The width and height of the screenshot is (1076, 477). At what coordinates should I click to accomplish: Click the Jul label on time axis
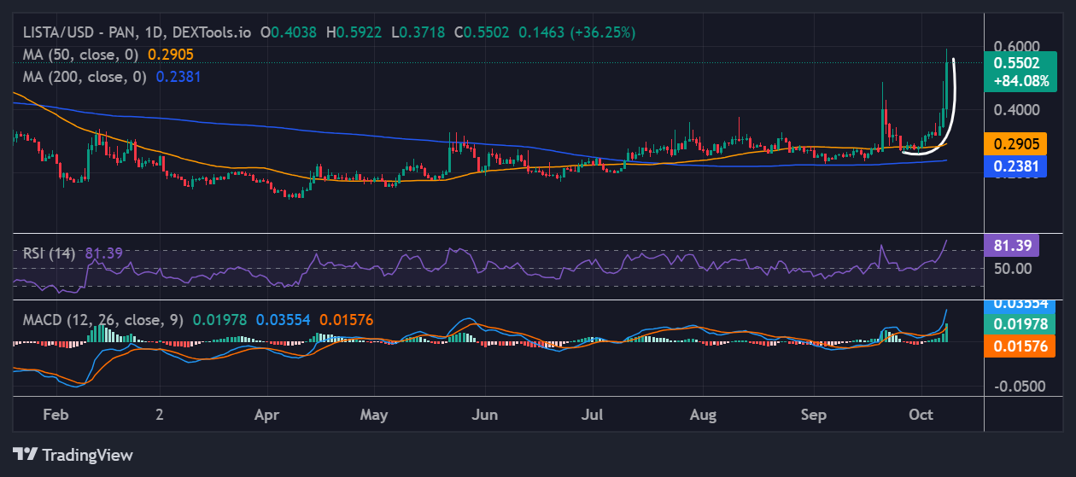tap(592, 415)
